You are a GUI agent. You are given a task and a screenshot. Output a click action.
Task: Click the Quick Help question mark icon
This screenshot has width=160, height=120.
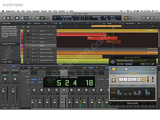tap(17, 18)
